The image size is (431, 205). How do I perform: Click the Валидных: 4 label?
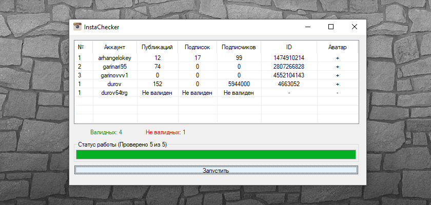[106, 132]
